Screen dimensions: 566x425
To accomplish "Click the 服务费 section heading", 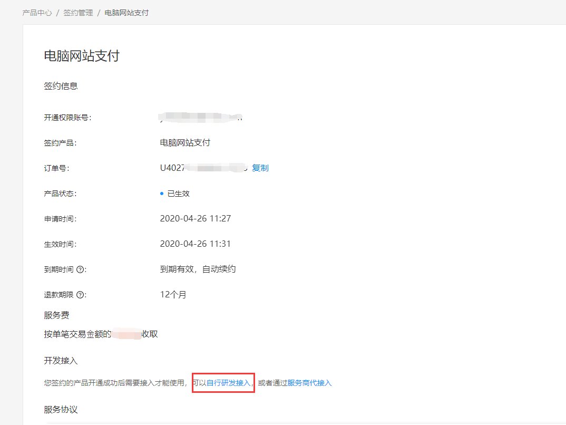I will point(56,315).
